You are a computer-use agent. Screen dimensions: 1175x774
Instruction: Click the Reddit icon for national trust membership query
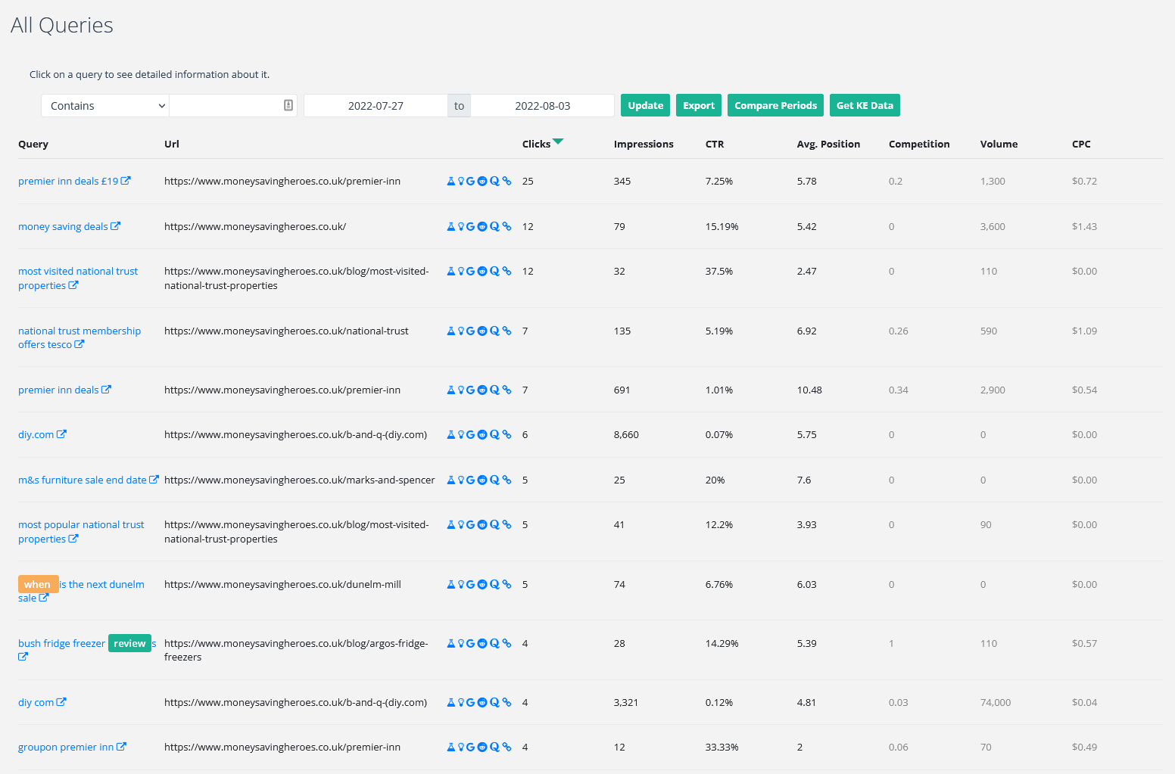[482, 331]
